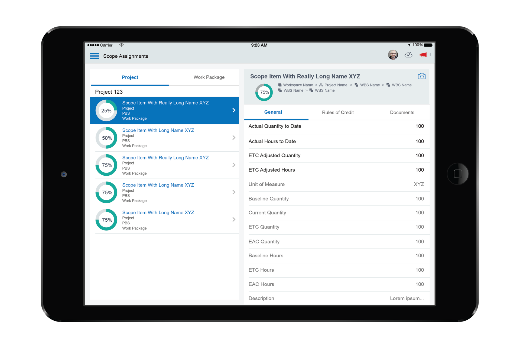Click the Project Name breadcrumb
The image size is (520, 351).
tap(336, 85)
